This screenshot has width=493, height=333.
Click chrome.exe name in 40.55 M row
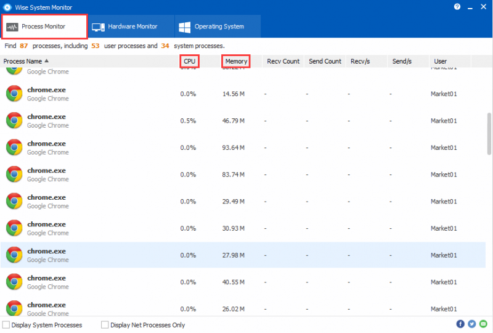click(47, 278)
